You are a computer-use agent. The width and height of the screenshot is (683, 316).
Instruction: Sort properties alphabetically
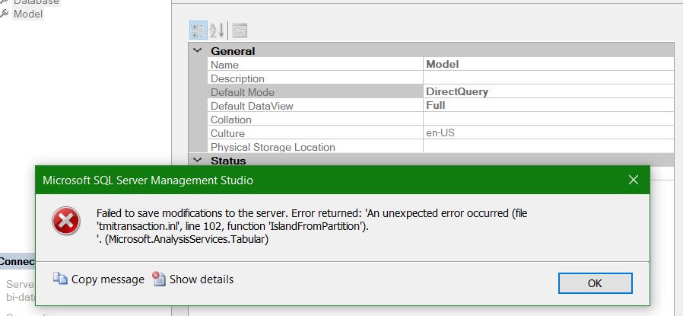218,30
